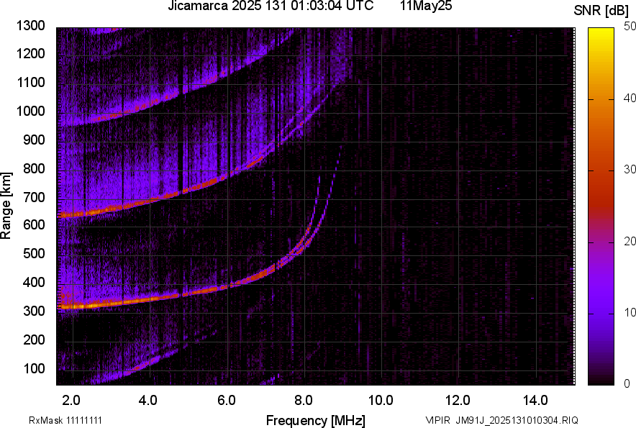The width and height of the screenshot is (636, 428).
Task: Click colorbar tick label 50
Action: [x=629, y=27]
